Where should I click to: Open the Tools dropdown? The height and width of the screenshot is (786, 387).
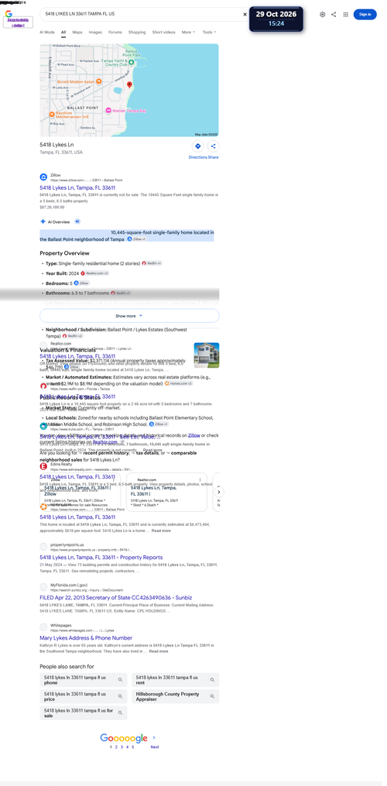click(x=209, y=32)
